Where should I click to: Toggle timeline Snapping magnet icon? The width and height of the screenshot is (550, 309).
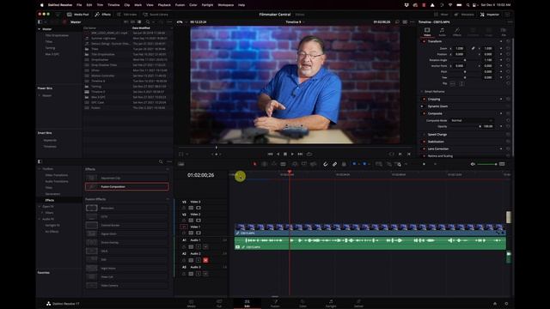pos(326,164)
